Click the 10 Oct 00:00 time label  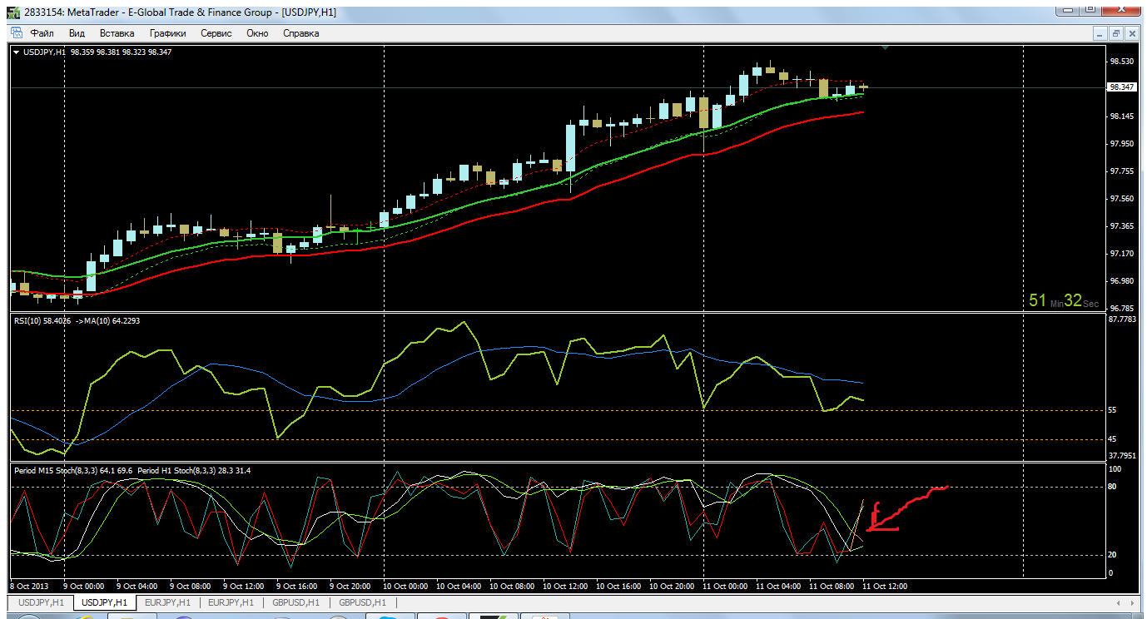coord(405,586)
